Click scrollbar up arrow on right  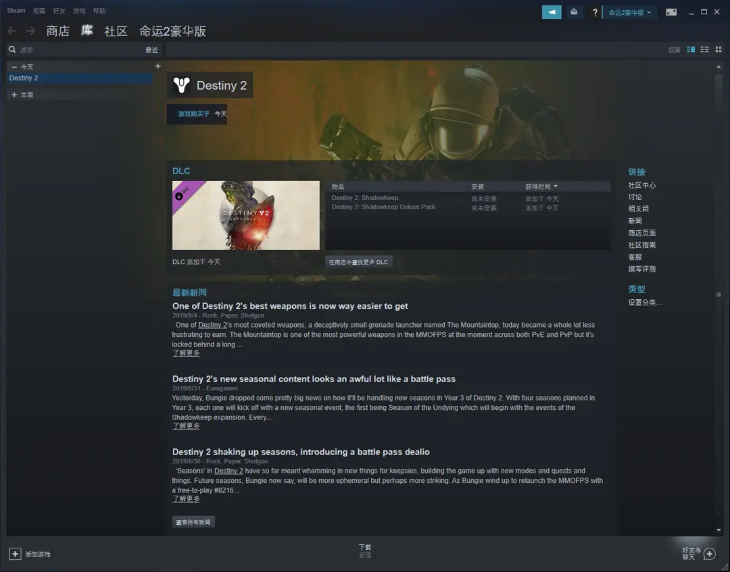pyautogui.click(x=719, y=67)
